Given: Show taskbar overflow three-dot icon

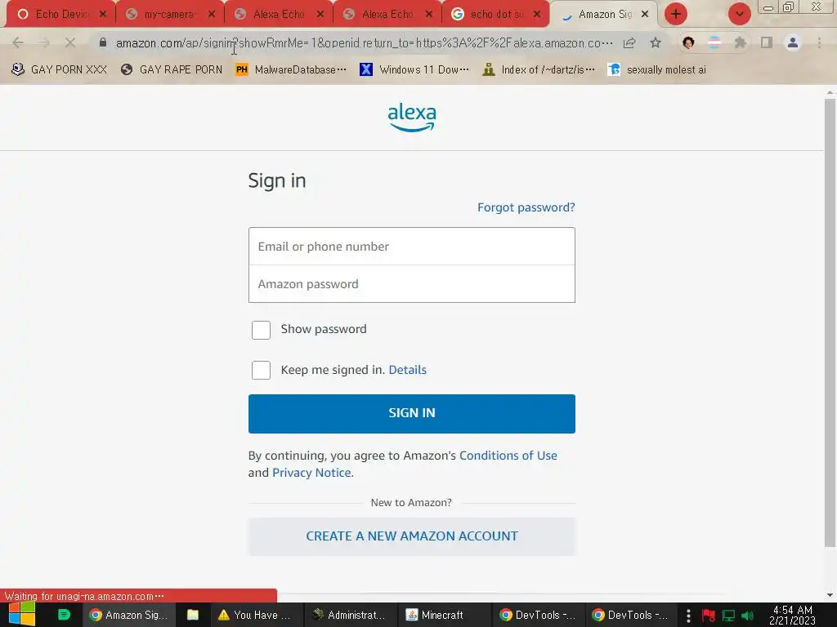Looking at the screenshot, I should pos(688,616).
